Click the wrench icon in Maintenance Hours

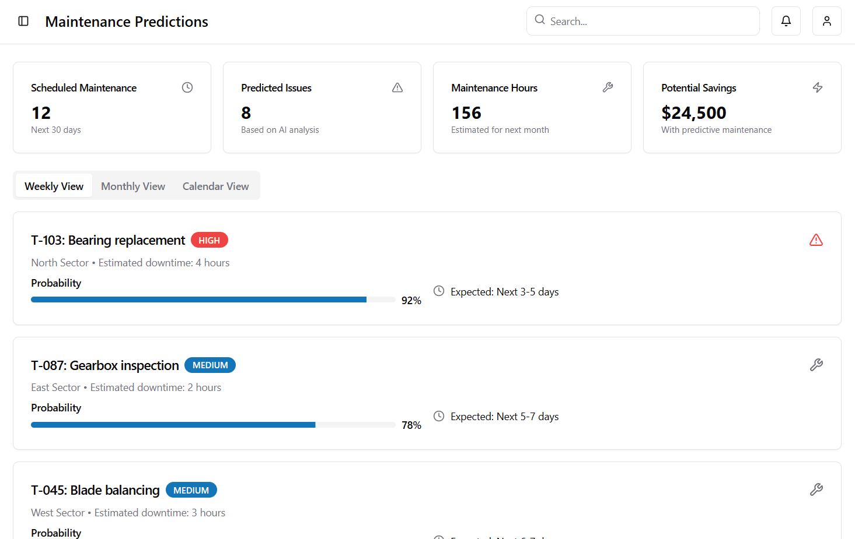608,87
